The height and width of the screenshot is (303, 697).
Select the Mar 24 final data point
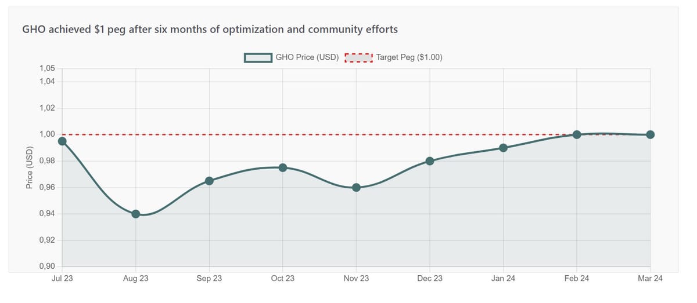point(650,134)
